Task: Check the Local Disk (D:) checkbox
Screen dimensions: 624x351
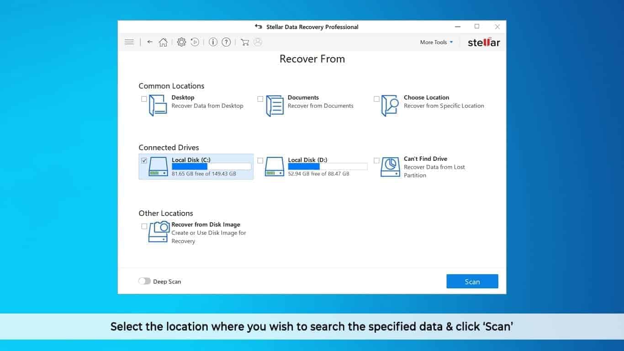Action: click(x=260, y=161)
